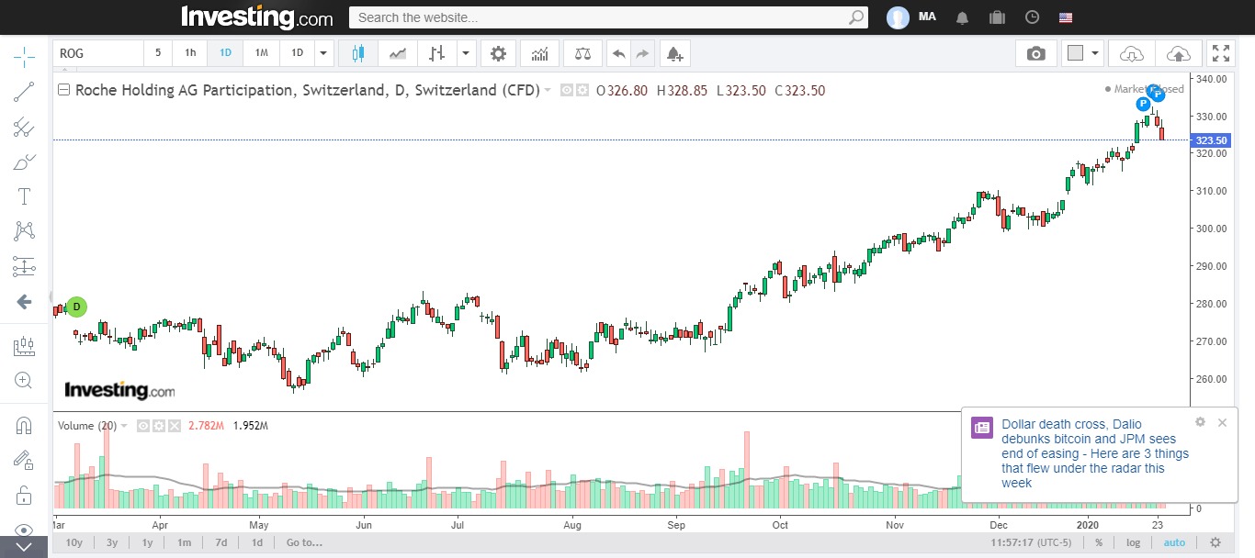Open the layout color swatch selector
This screenshot has width=1255, height=558.
point(1076,53)
